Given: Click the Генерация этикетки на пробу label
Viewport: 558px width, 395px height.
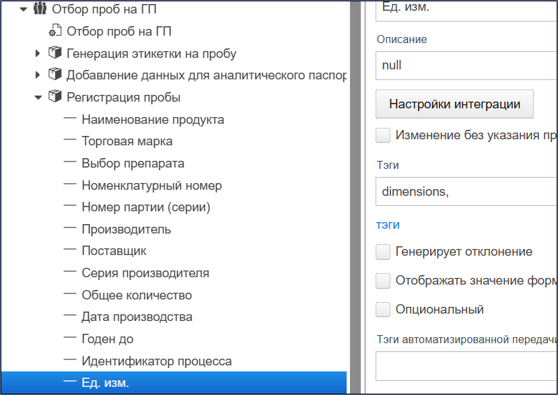Looking at the screenshot, I should tap(151, 53).
